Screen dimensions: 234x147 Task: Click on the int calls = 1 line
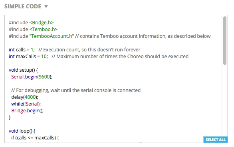tap(22, 50)
